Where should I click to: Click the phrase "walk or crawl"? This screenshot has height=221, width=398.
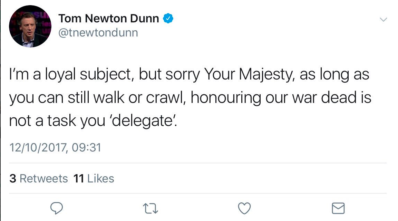pyautogui.click(x=140, y=98)
